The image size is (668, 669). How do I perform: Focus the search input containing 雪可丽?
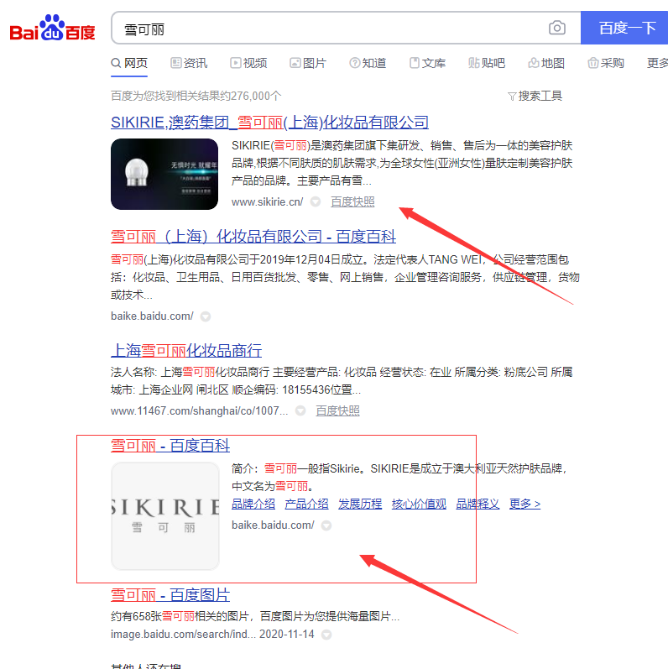(328, 29)
